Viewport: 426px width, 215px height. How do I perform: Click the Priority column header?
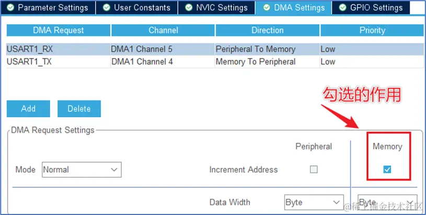[372, 30]
